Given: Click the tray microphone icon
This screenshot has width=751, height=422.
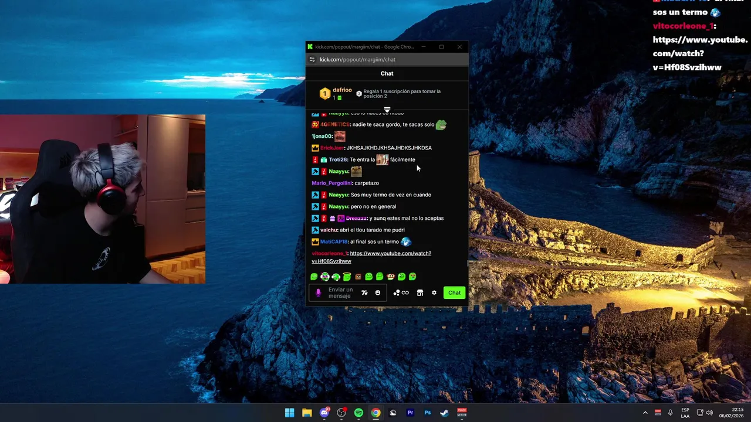Looking at the screenshot, I should coord(670,413).
